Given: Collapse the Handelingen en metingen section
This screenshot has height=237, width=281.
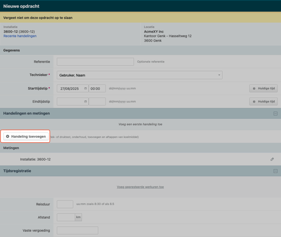Looking at the screenshot, I should click(x=276, y=114).
